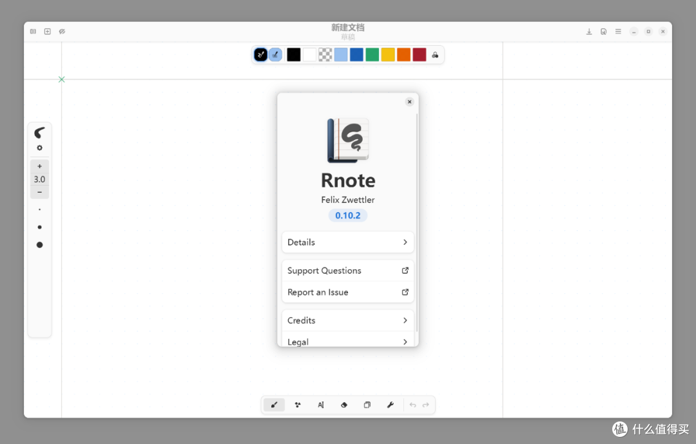
Task: Open the color picker palette icon
Action: pyautogui.click(x=435, y=55)
